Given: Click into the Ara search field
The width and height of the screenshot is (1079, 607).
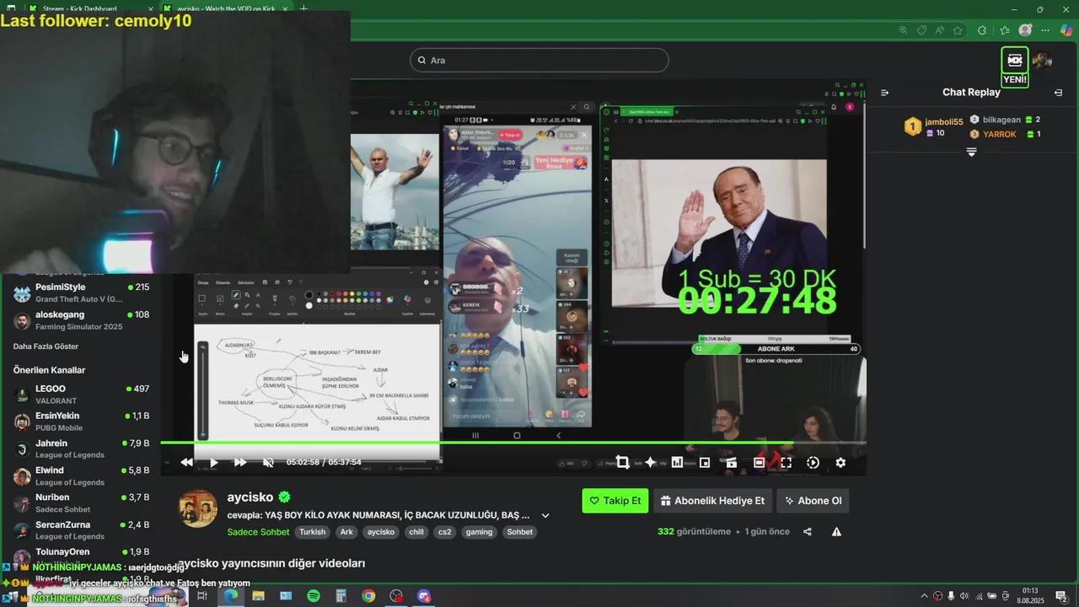Looking at the screenshot, I should tap(539, 60).
